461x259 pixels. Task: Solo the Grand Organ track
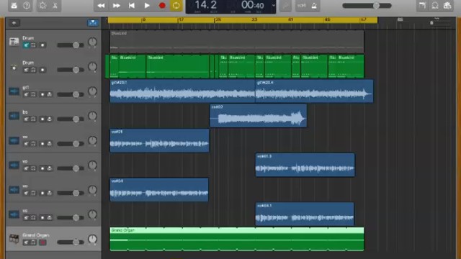(x=33, y=242)
